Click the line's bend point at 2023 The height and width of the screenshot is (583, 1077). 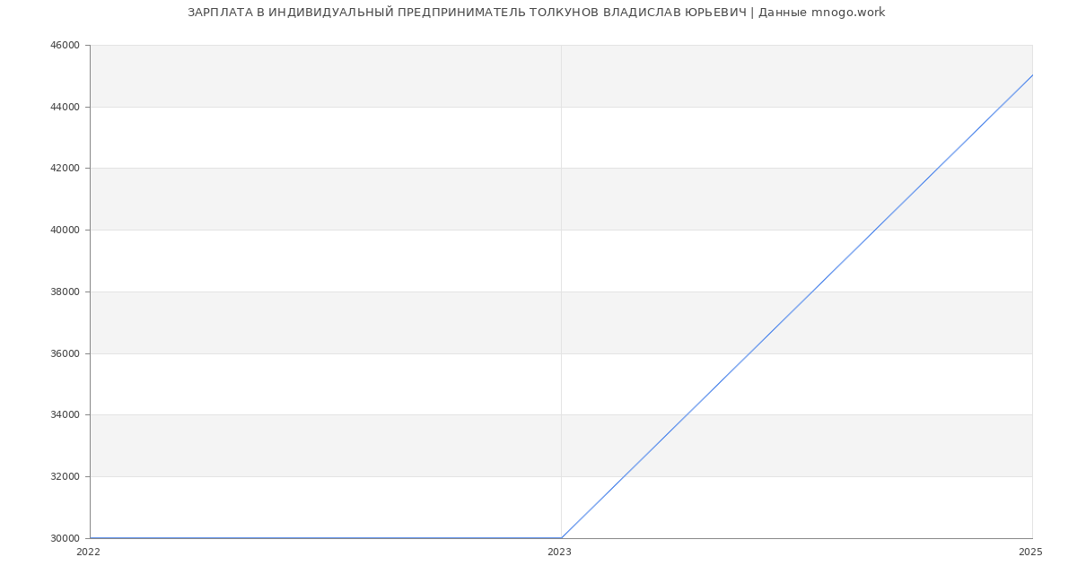(x=561, y=538)
